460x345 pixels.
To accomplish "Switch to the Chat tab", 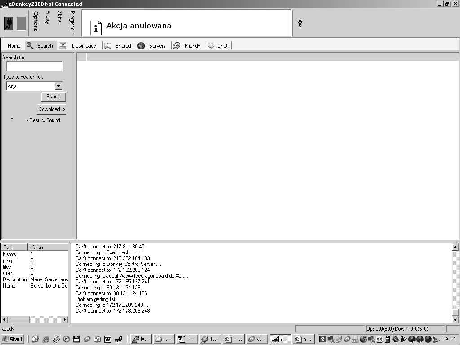I will (218, 46).
